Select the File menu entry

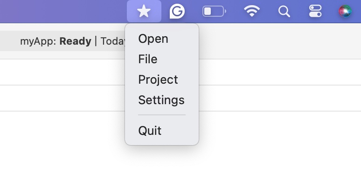pos(148,59)
